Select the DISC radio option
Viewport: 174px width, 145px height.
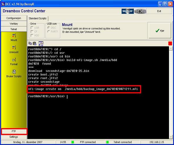coord(49,27)
